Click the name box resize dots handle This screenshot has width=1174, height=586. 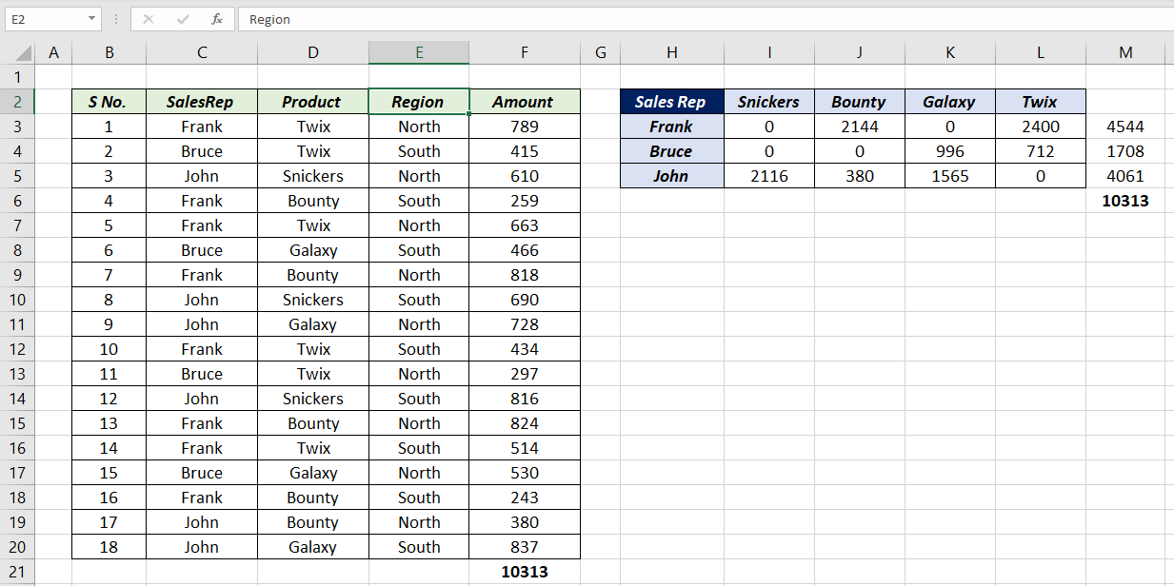[115, 19]
